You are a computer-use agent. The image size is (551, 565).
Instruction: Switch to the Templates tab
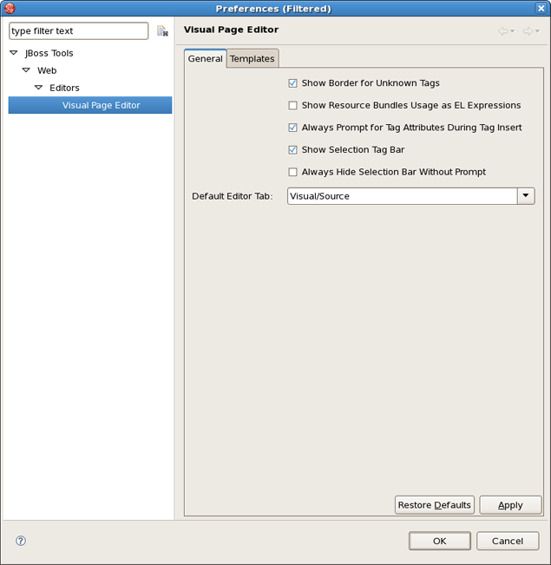pyautogui.click(x=252, y=59)
